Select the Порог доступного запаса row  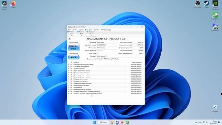click(106, 71)
